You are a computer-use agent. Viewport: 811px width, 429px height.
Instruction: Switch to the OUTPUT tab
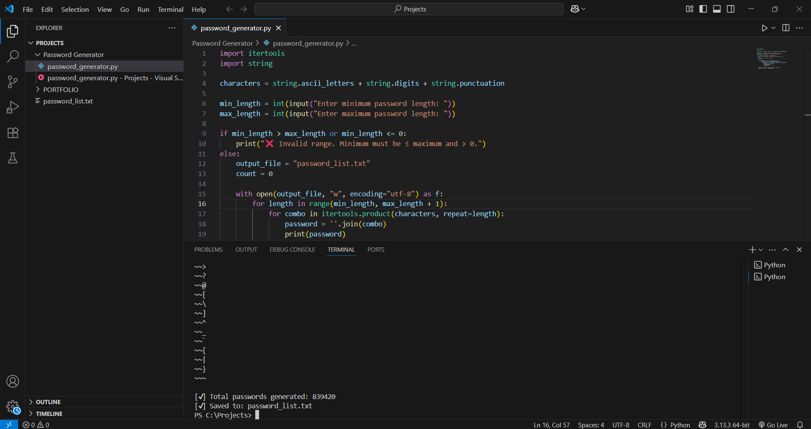246,250
